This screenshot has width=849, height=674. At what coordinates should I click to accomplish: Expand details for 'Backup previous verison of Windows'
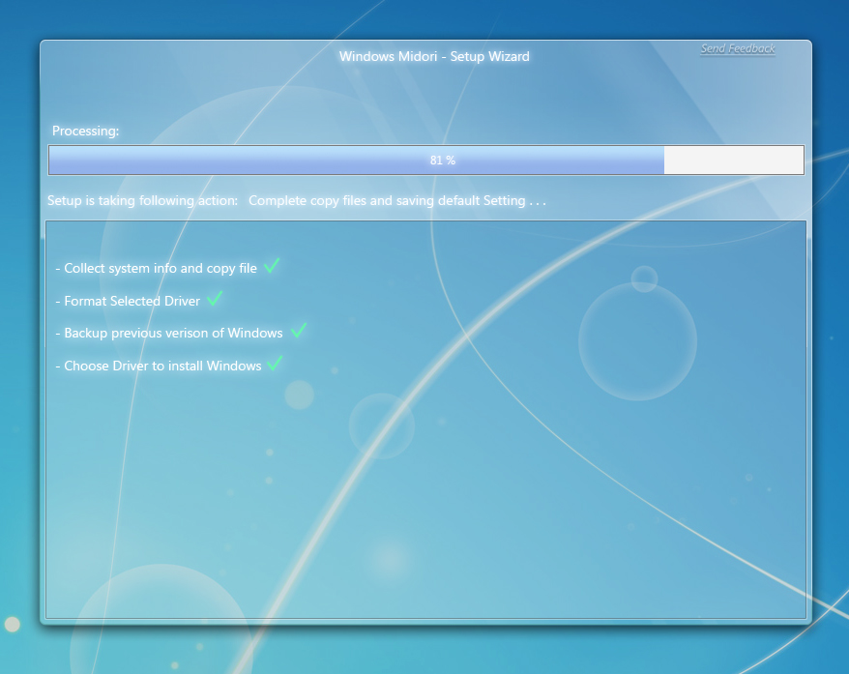[x=170, y=332]
